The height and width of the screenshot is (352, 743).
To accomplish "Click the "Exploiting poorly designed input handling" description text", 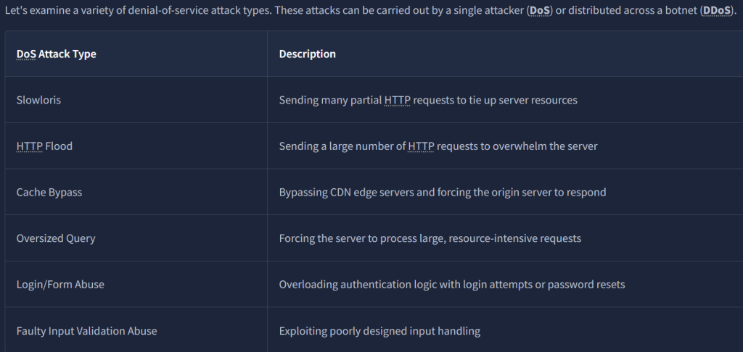I will point(379,331).
